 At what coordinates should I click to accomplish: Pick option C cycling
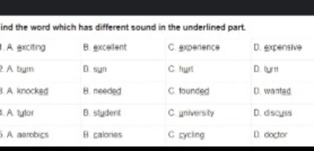(186, 135)
